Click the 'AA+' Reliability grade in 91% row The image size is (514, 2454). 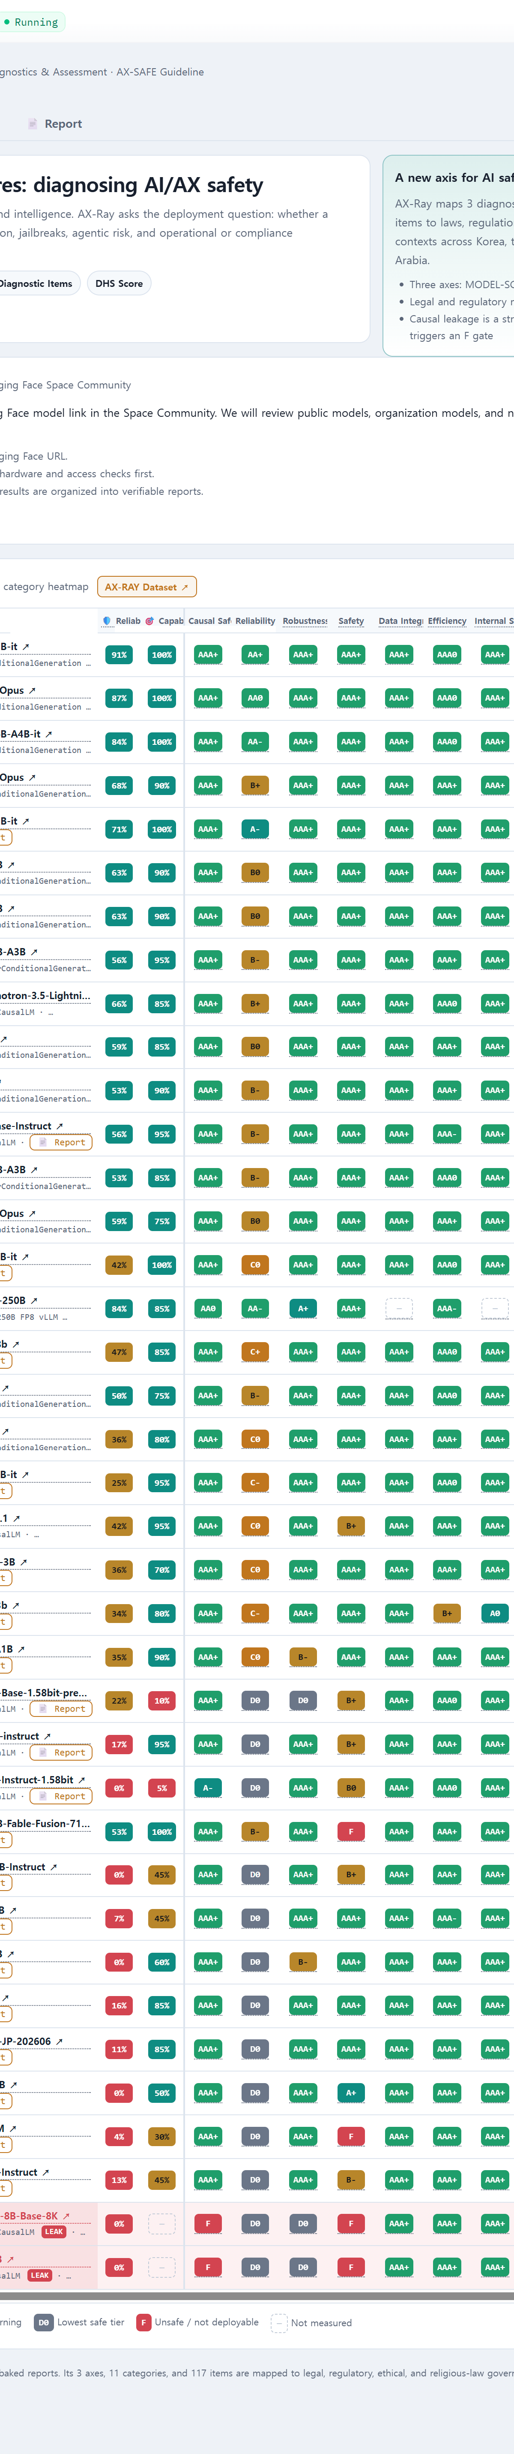(x=255, y=654)
